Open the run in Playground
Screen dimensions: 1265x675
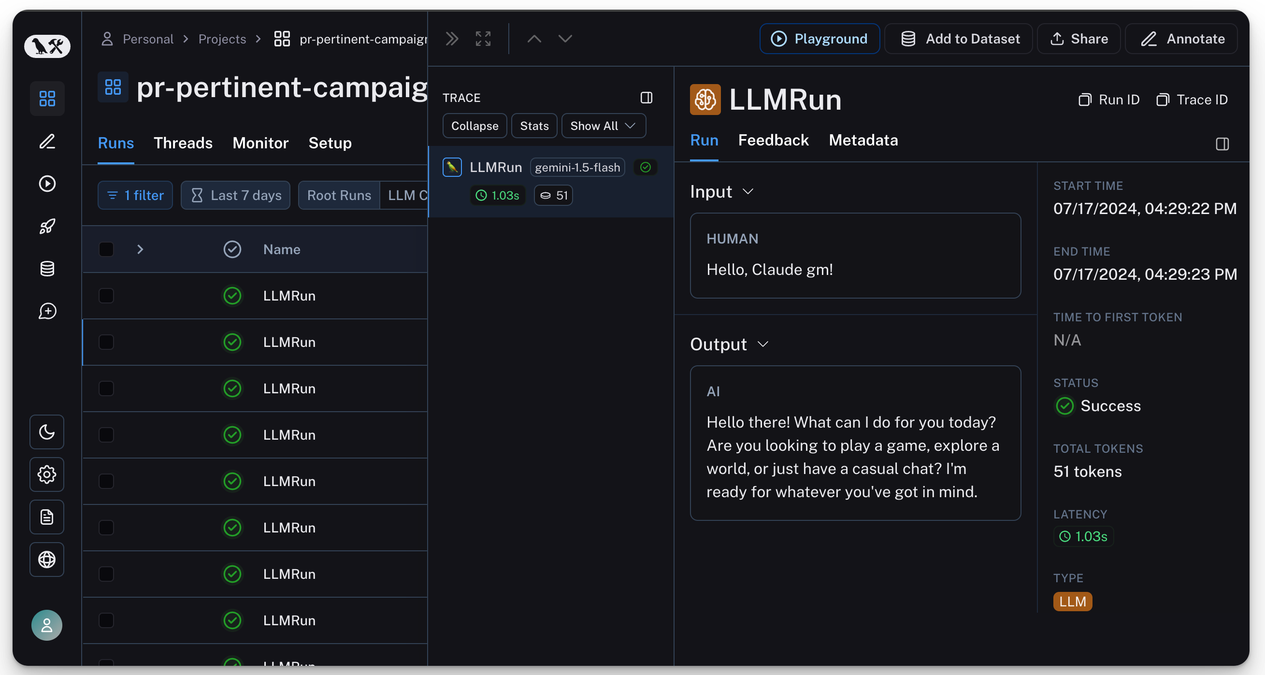click(x=819, y=39)
